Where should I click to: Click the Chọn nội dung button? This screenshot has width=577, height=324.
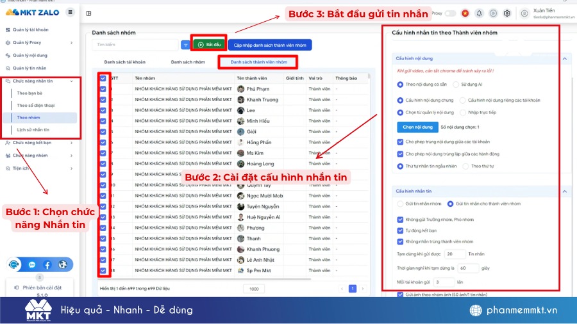pyautogui.click(x=417, y=127)
